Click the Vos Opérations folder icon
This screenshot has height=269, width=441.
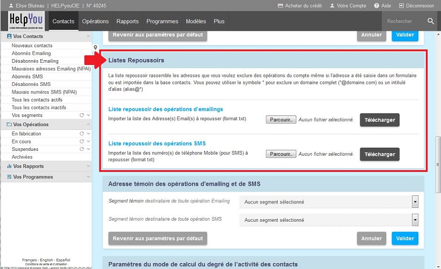(9, 125)
